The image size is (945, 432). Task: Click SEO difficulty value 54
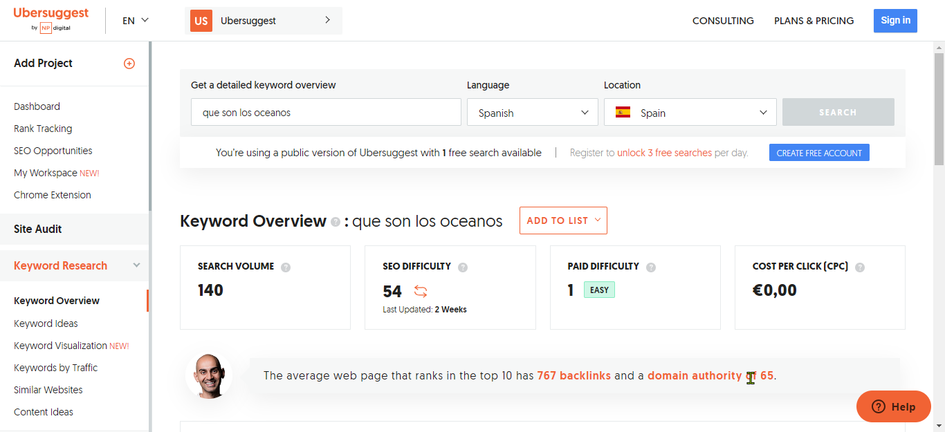[392, 291]
